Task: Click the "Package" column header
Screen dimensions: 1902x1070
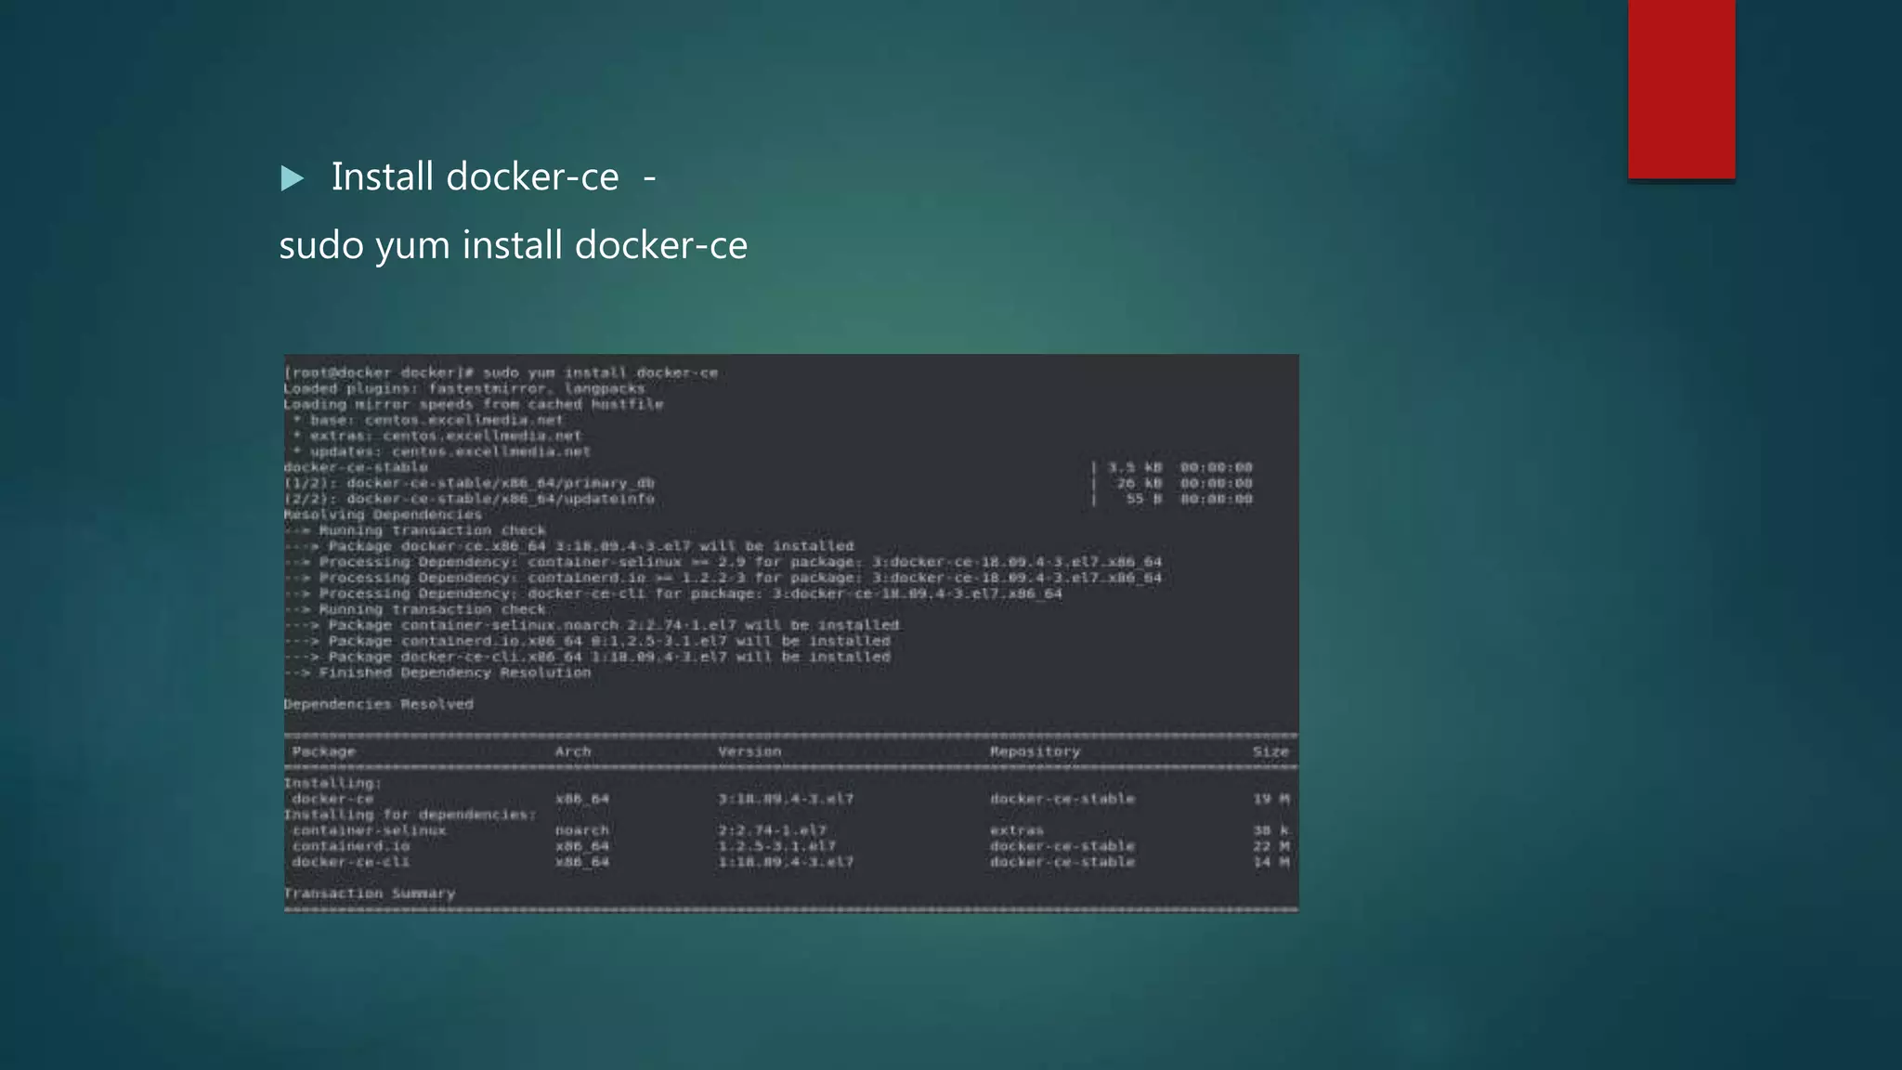Action: point(323,751)
